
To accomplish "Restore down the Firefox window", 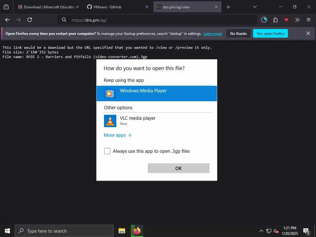I will click(295, 7).
